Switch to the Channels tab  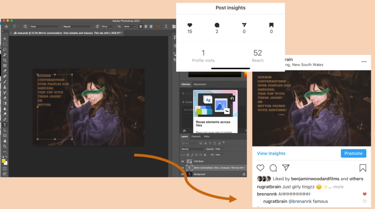click(196, 136)
